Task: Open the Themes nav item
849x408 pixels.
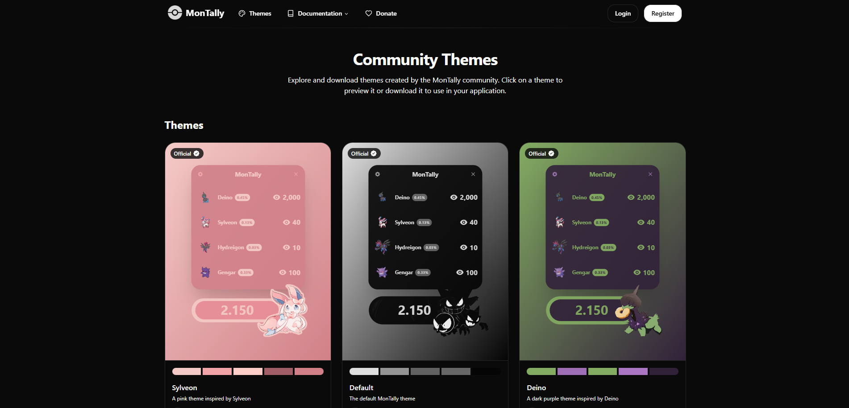Action: coord(255,13)
